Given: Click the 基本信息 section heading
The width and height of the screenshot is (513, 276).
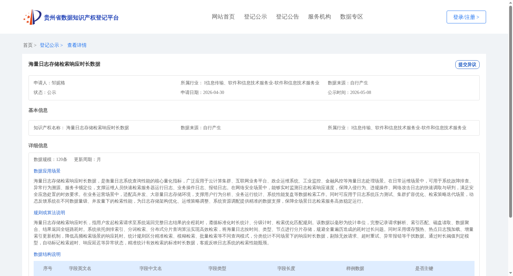Looking at the screenshot, I should (x=38, y=110).
